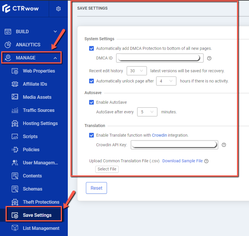Screen dimensions: 249x236
Task: Click the Schemas document icon
Action: [15, 189]
